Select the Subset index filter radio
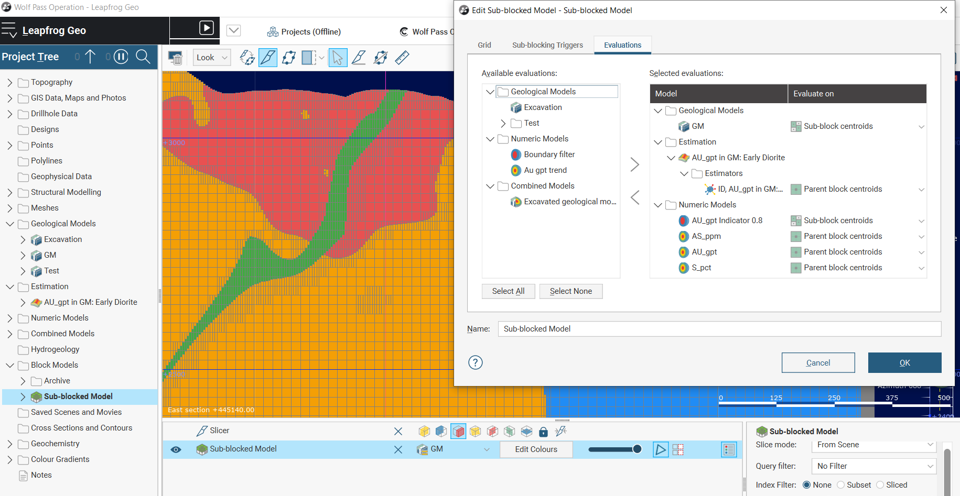The height and width of the screenshot is (496, 960). [x=840, y=485]
